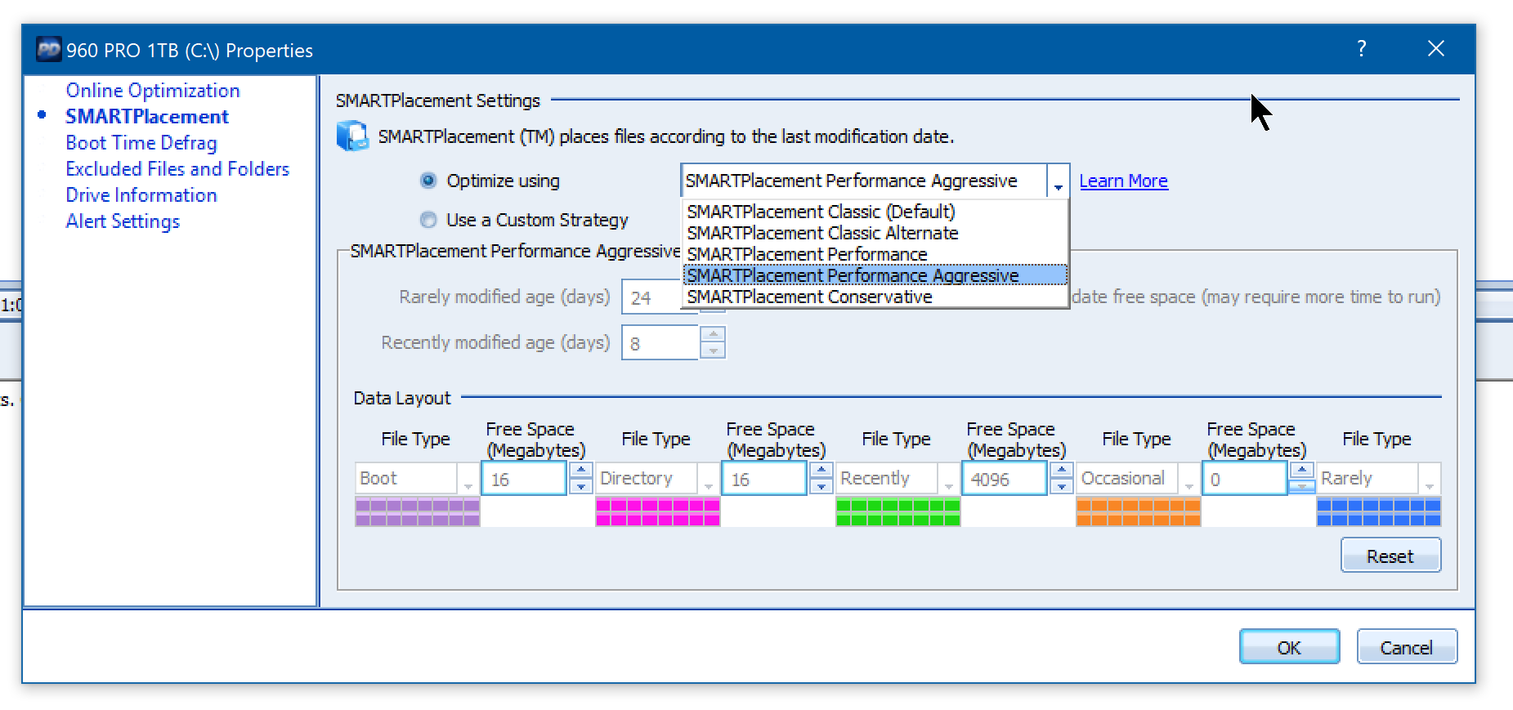
Task: Decrease Recently modified age value
Action: click(713, 351)
